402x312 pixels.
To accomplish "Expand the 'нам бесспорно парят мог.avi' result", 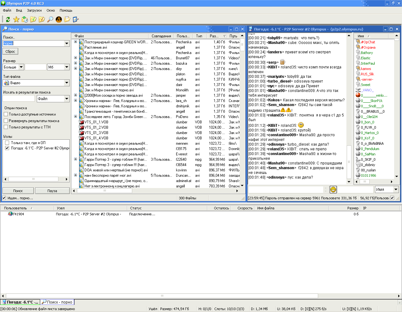I will (x=75, y=175).
